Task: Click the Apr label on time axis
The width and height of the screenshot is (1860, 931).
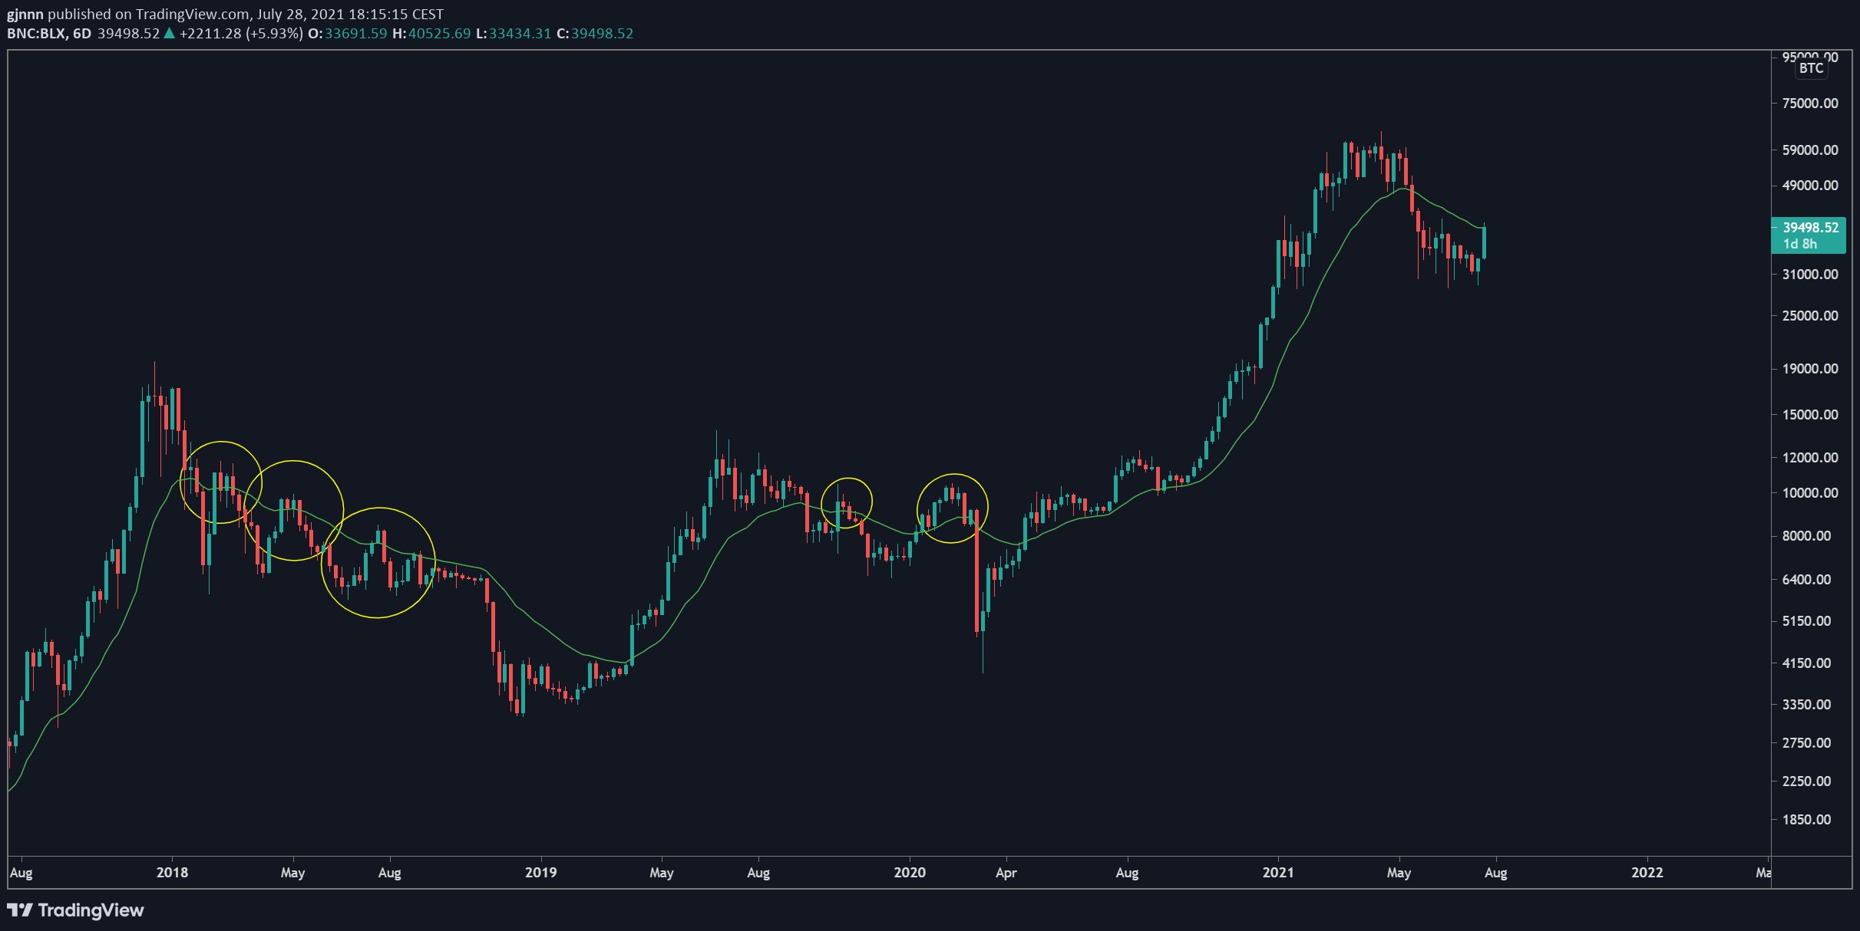Action: tap(1006, 872)
